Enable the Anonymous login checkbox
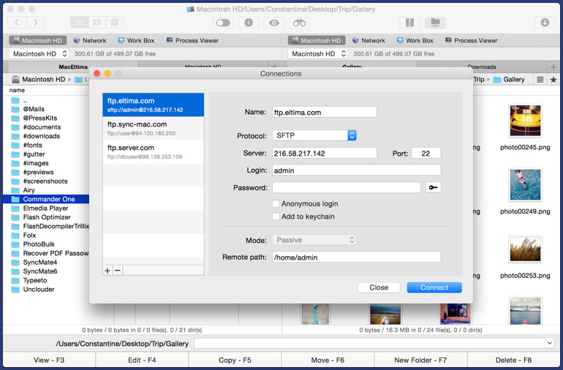Image resolution: width=563 pixels, height=370 pixels. tap(276, 204)
